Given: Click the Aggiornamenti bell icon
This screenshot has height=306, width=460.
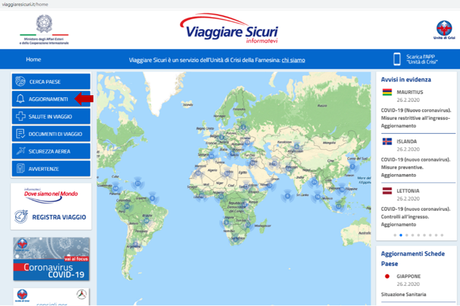Looking at the screenshot, I should 21,99.
